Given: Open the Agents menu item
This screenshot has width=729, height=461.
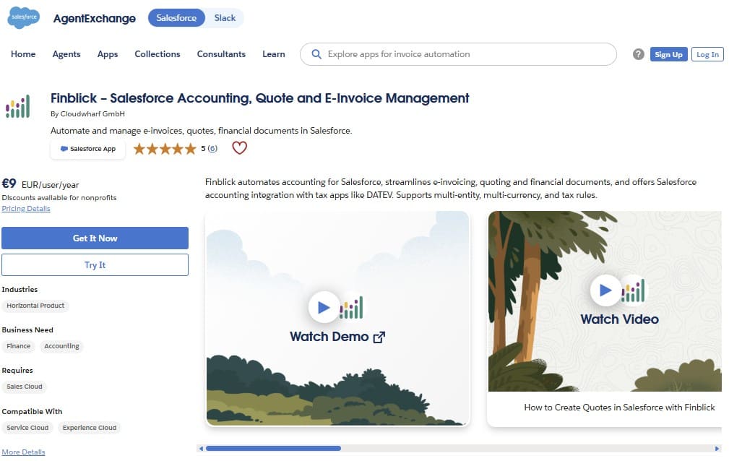Looking at the screenshot, I should click(x=66, y=54).
